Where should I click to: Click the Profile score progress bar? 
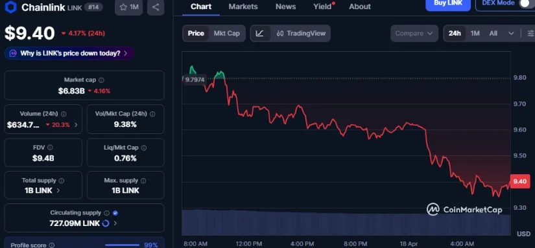pyautogui.click(x=122, y=245)
